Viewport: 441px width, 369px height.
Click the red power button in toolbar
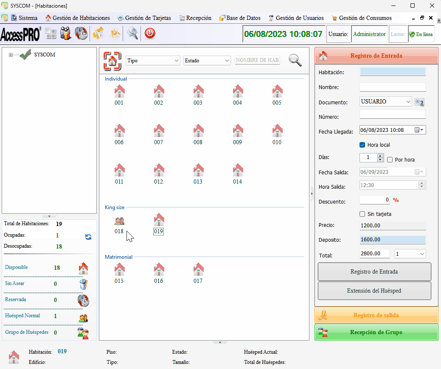[x=150, y=34]
